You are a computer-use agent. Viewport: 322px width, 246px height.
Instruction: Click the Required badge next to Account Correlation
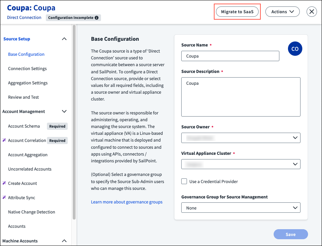click(x=57, y=141)
